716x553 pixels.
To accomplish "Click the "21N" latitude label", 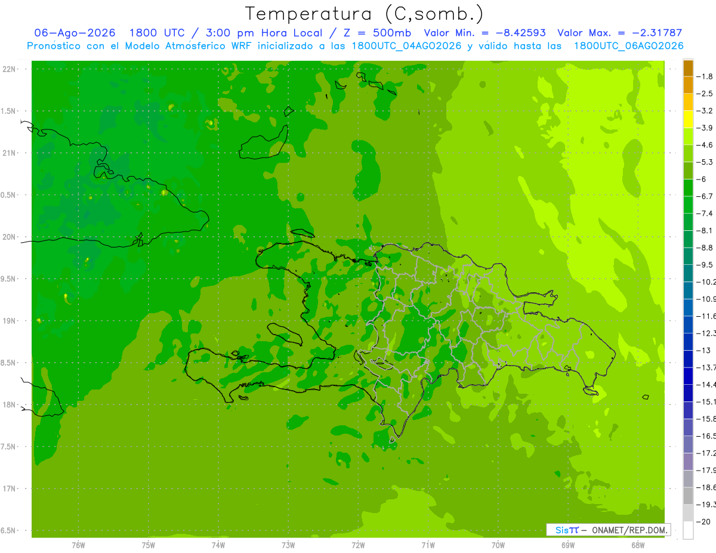I will point(10,153).
